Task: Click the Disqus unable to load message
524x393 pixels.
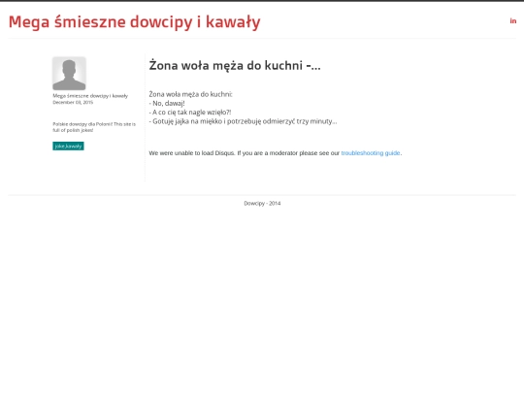Action: [x=276, y=153]
